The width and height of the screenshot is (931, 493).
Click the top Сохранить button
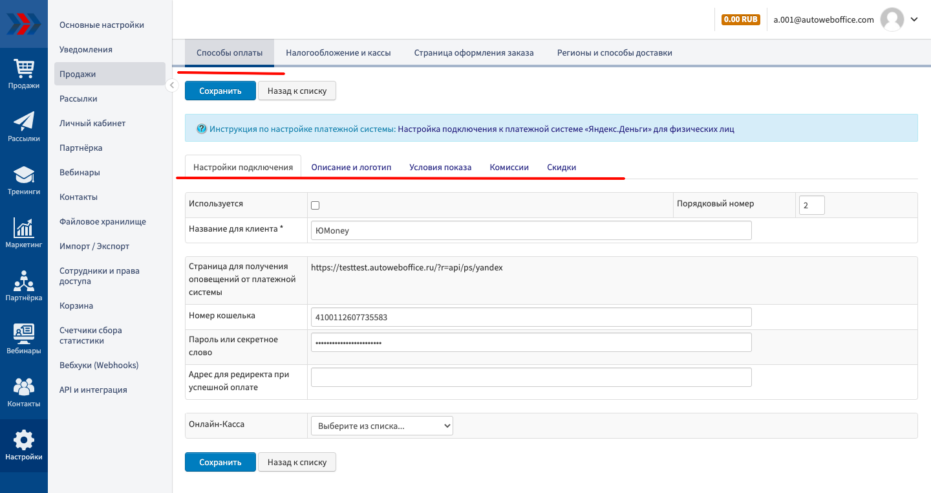click(220, 91)
